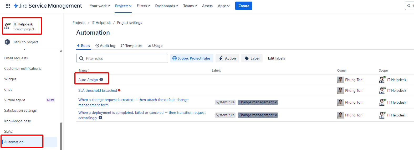Expand the Dashboards menu
The image size is (414, 150).
click(166, 6)
